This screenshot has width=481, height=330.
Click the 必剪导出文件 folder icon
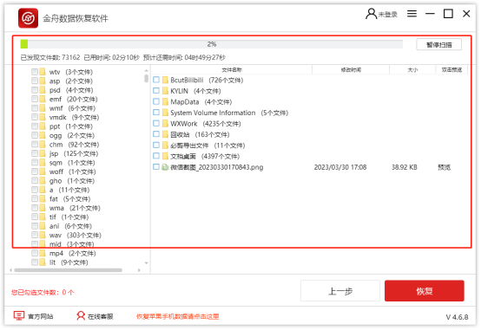click(165, 146)
